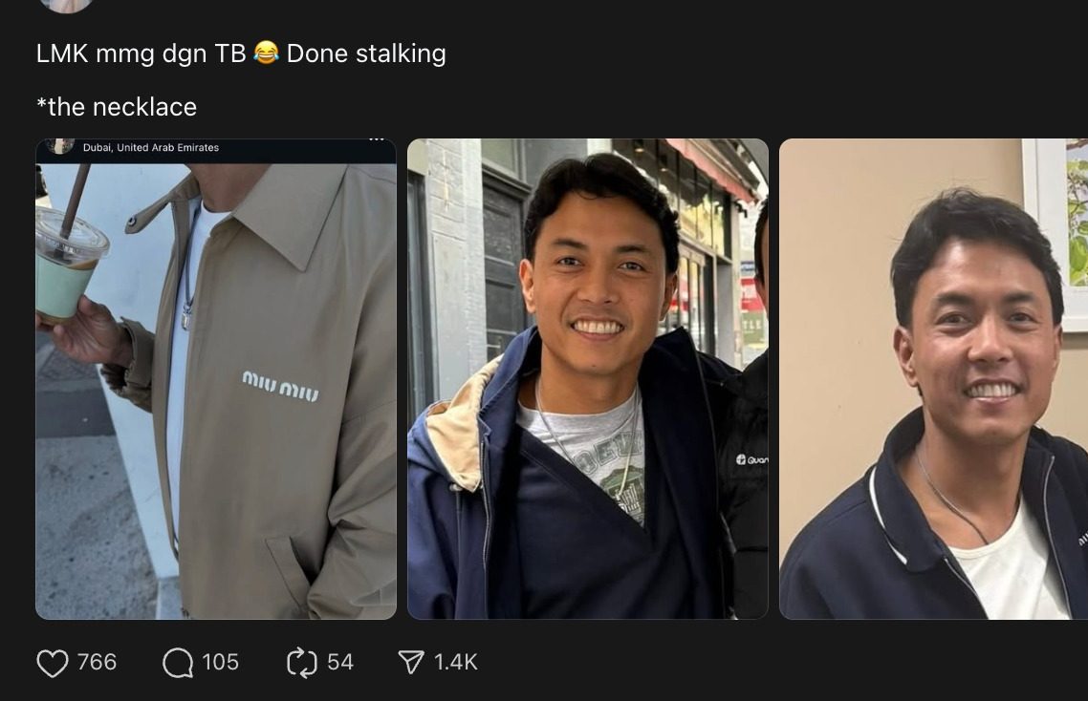This screenshot has height=701, width=1088.
Task: Click the 1.4K shares count
Action: [x=456, y=662]
